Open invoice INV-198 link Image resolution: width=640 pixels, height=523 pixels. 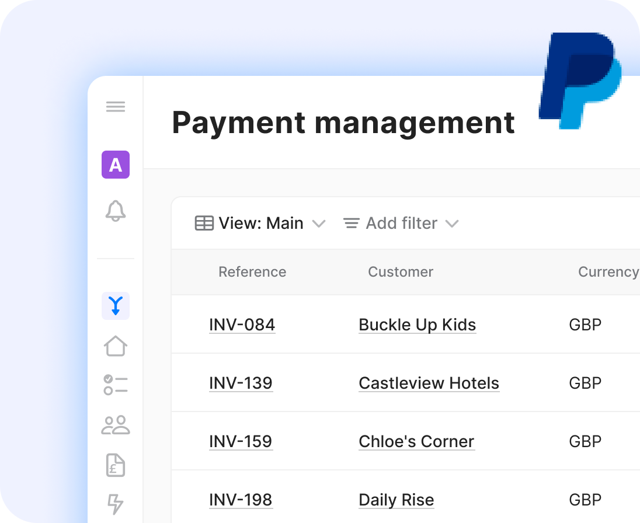pos(241,500)
